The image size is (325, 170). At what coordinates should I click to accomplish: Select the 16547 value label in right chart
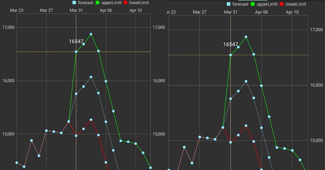click(x=230, y=45)
